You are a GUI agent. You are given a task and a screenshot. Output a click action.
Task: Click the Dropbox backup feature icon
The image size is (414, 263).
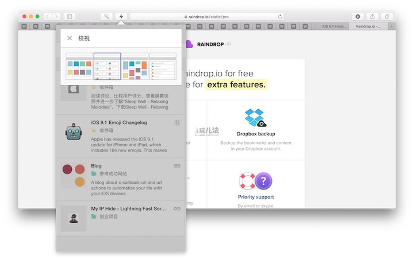click(x=255, y=118)
